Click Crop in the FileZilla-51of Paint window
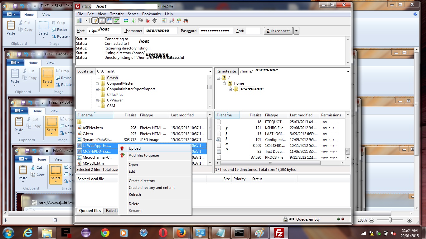This screenshot has width=426, height=239. tap(58, 23)
